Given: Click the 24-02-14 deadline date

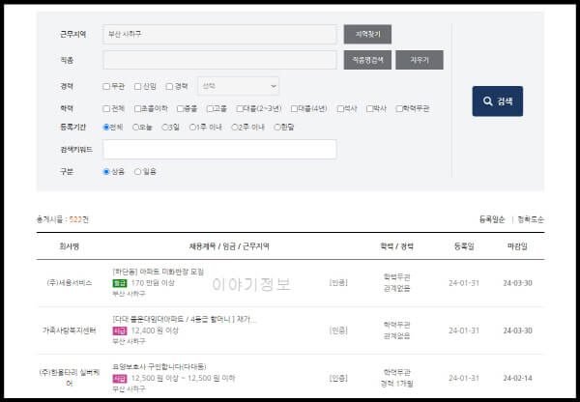Looking at the screenshot, I should coord(517,379).
